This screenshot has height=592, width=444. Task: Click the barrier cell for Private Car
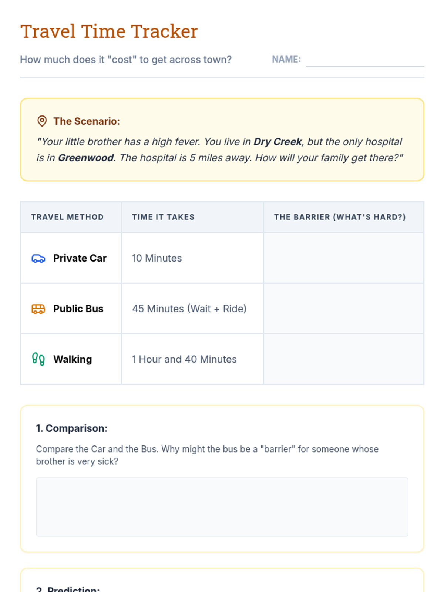click(344, 258)
